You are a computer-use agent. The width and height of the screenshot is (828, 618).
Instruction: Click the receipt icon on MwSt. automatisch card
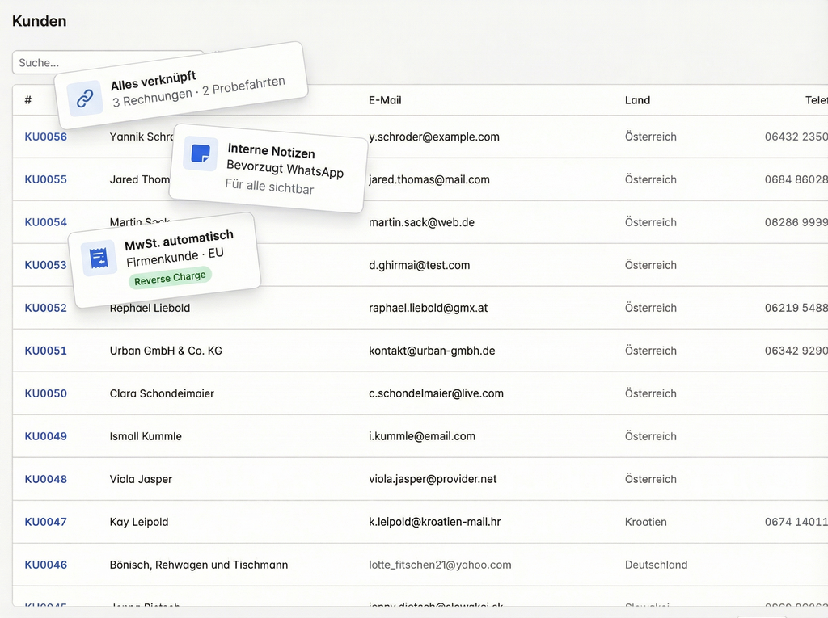click(x=99, y=259)
